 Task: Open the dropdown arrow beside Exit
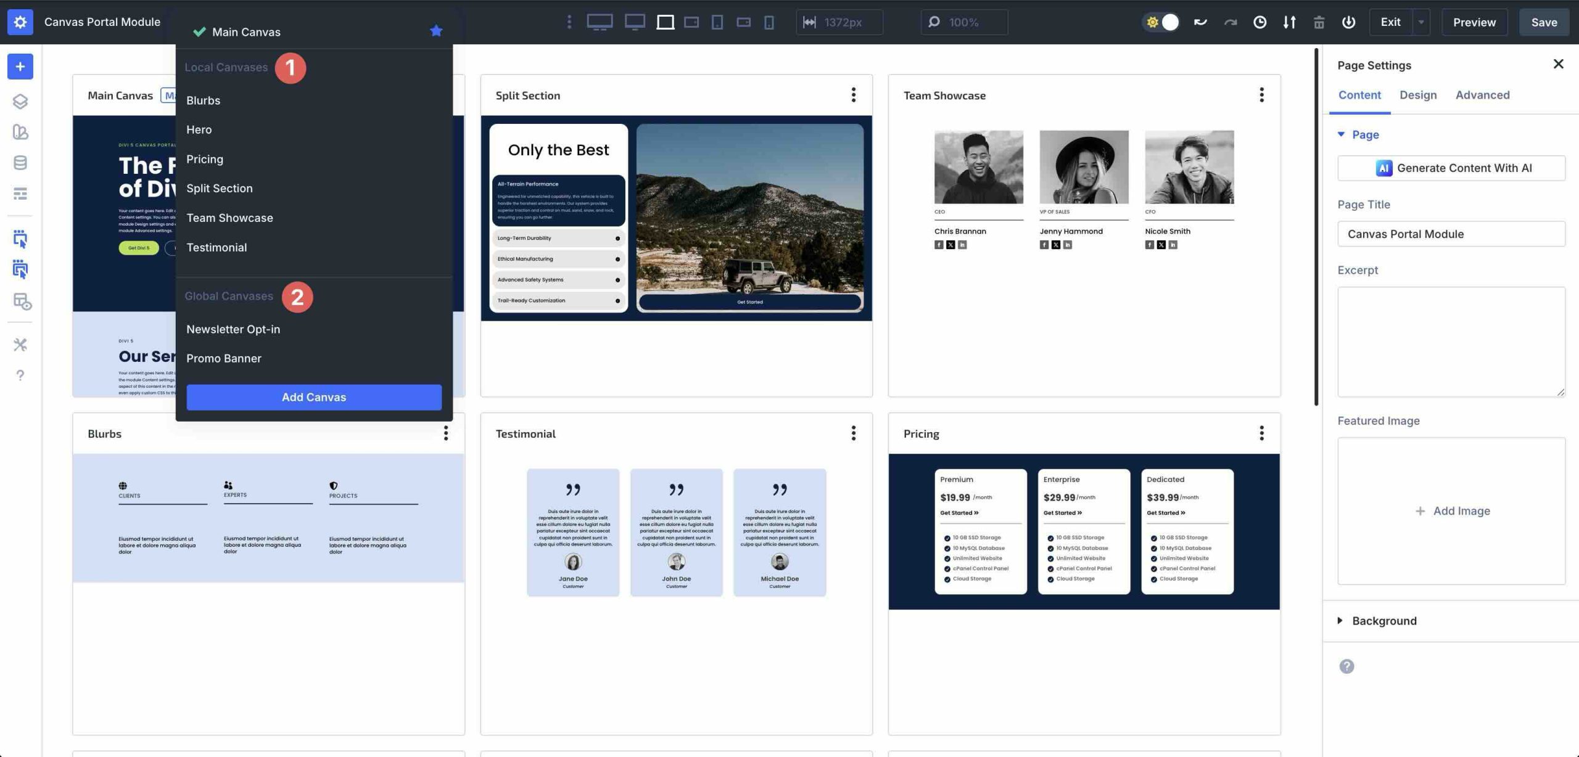1420,22
